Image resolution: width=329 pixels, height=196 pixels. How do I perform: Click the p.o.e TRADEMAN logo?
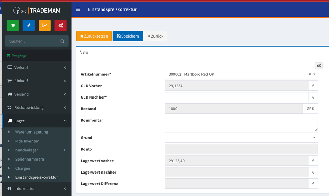click(37, 10)
